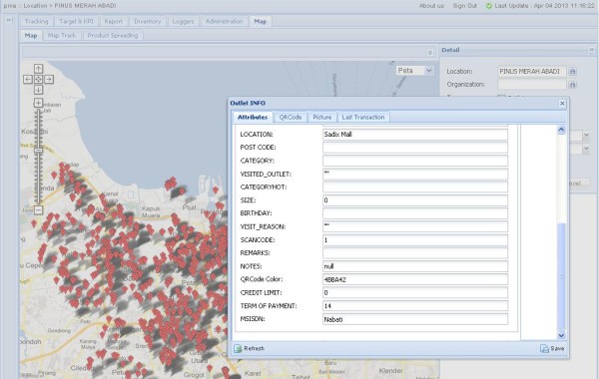
Task: Click the LOCATION field with Sadix Mall
Action: tap(415, 135)
